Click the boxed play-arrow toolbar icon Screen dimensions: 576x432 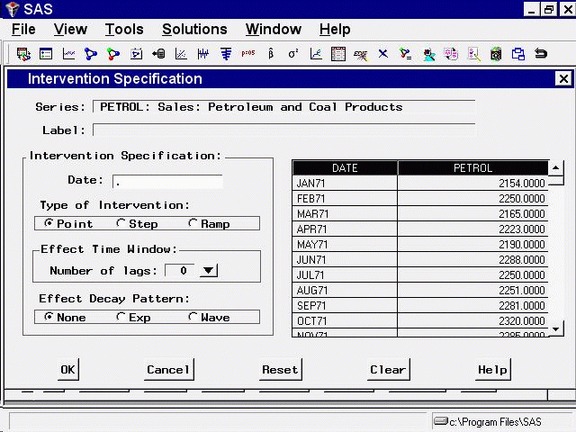pyautogui.click(x=136, y=54)
